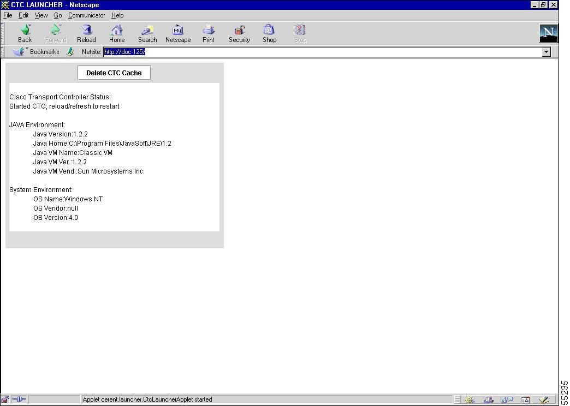Open the Home page from the toolbar

tap(117, 33)
